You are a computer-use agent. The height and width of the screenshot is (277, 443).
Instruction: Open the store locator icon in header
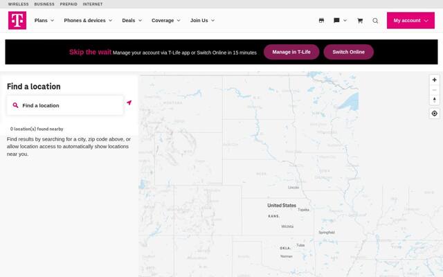tap(321, 20)
